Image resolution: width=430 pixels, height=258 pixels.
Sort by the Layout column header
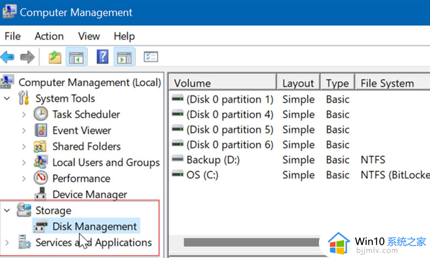pos(298,83)
